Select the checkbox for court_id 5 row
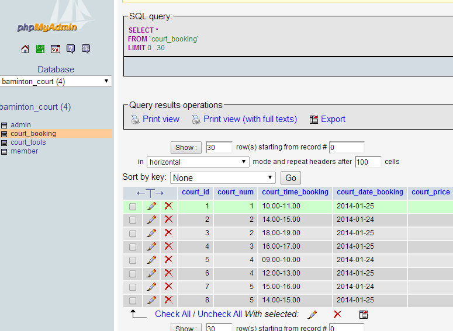Viewport: 453px width, 331px height. pos(133,260)
